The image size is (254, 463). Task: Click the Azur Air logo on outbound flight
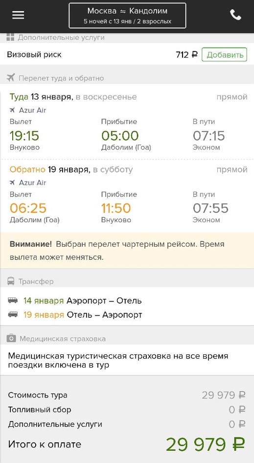coord(12,110)
